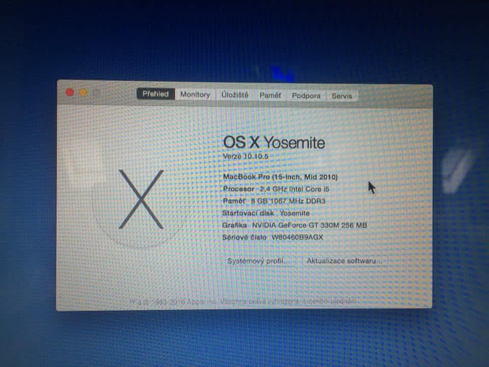
Task: Click serial number W80460B9AGX
Action: [297, 237]
